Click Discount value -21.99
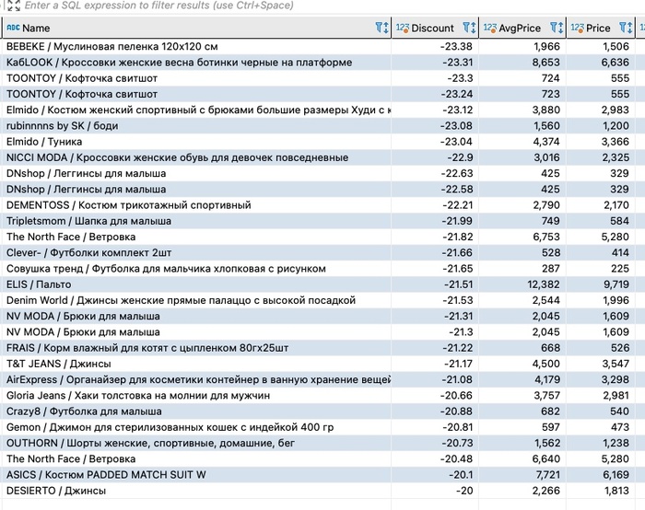This screenshot has width=645, height=510. point(457,221)
